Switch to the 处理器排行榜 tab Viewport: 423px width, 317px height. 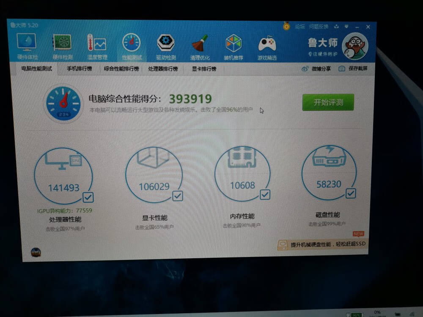click(x=163, y=69)
